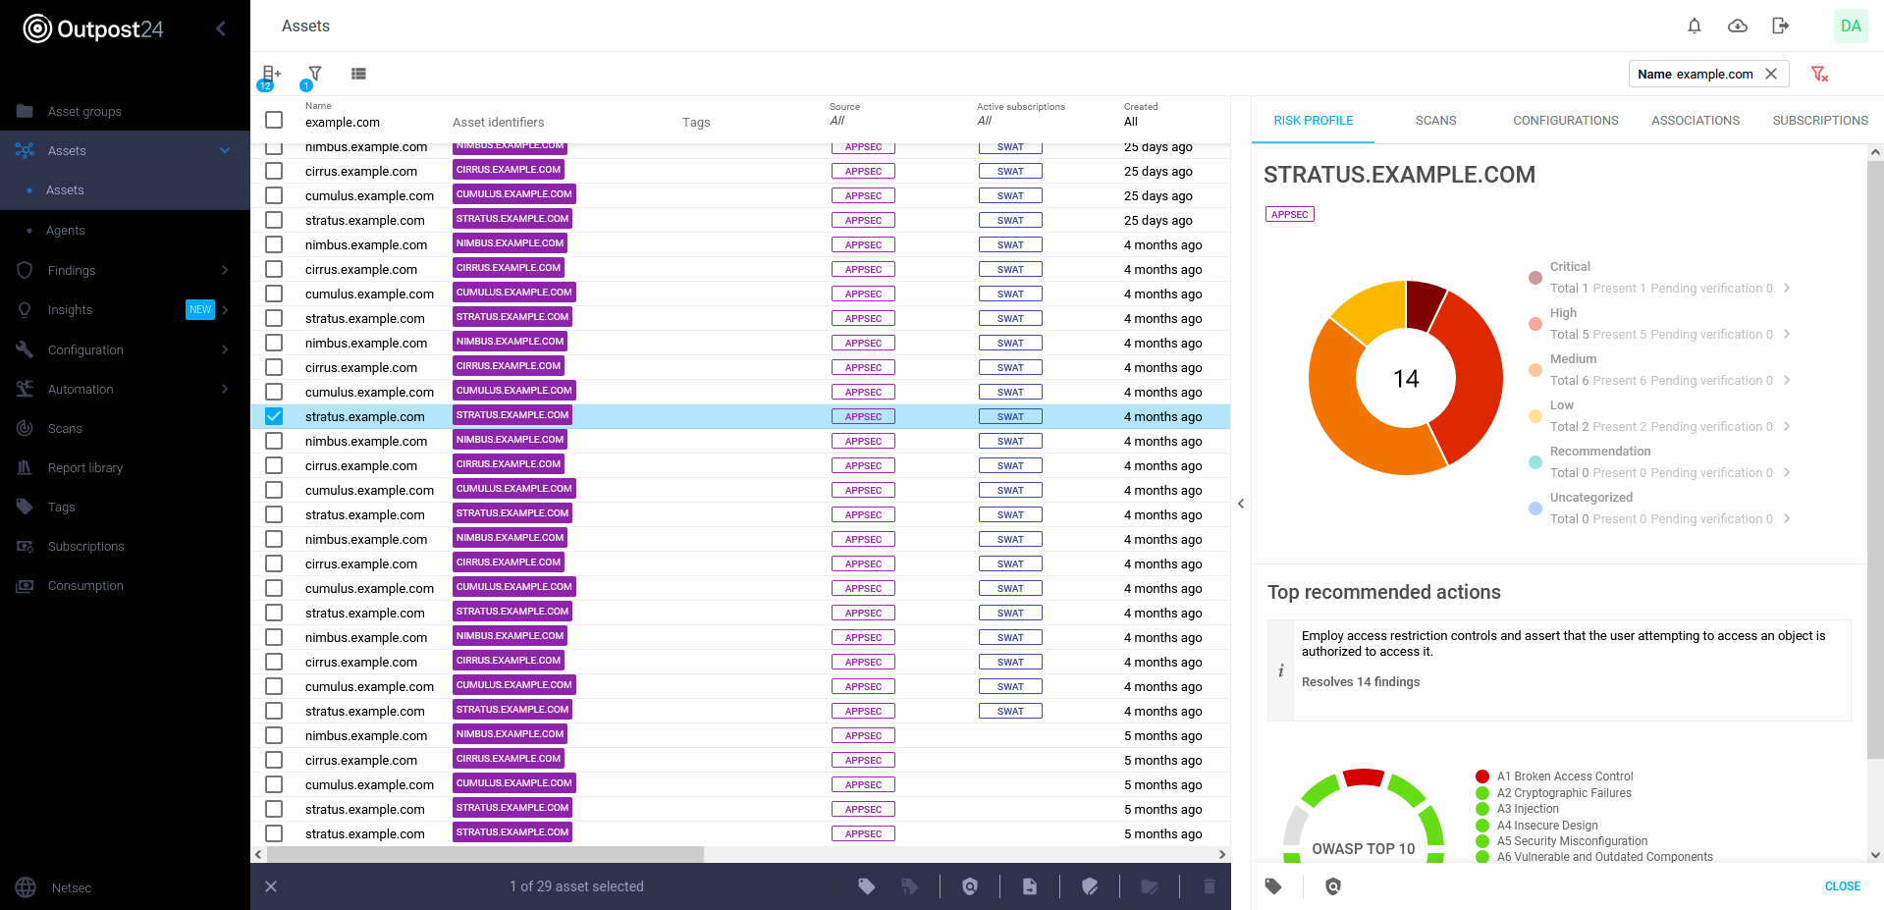Click the column list view icon
The height and width of the screenshot is (910, 1884).
tap(358, 74)
